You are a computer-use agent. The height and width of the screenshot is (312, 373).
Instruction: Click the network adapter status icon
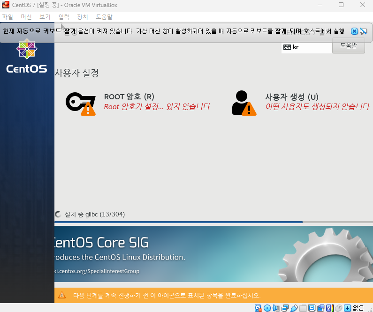tap(285, 308)
